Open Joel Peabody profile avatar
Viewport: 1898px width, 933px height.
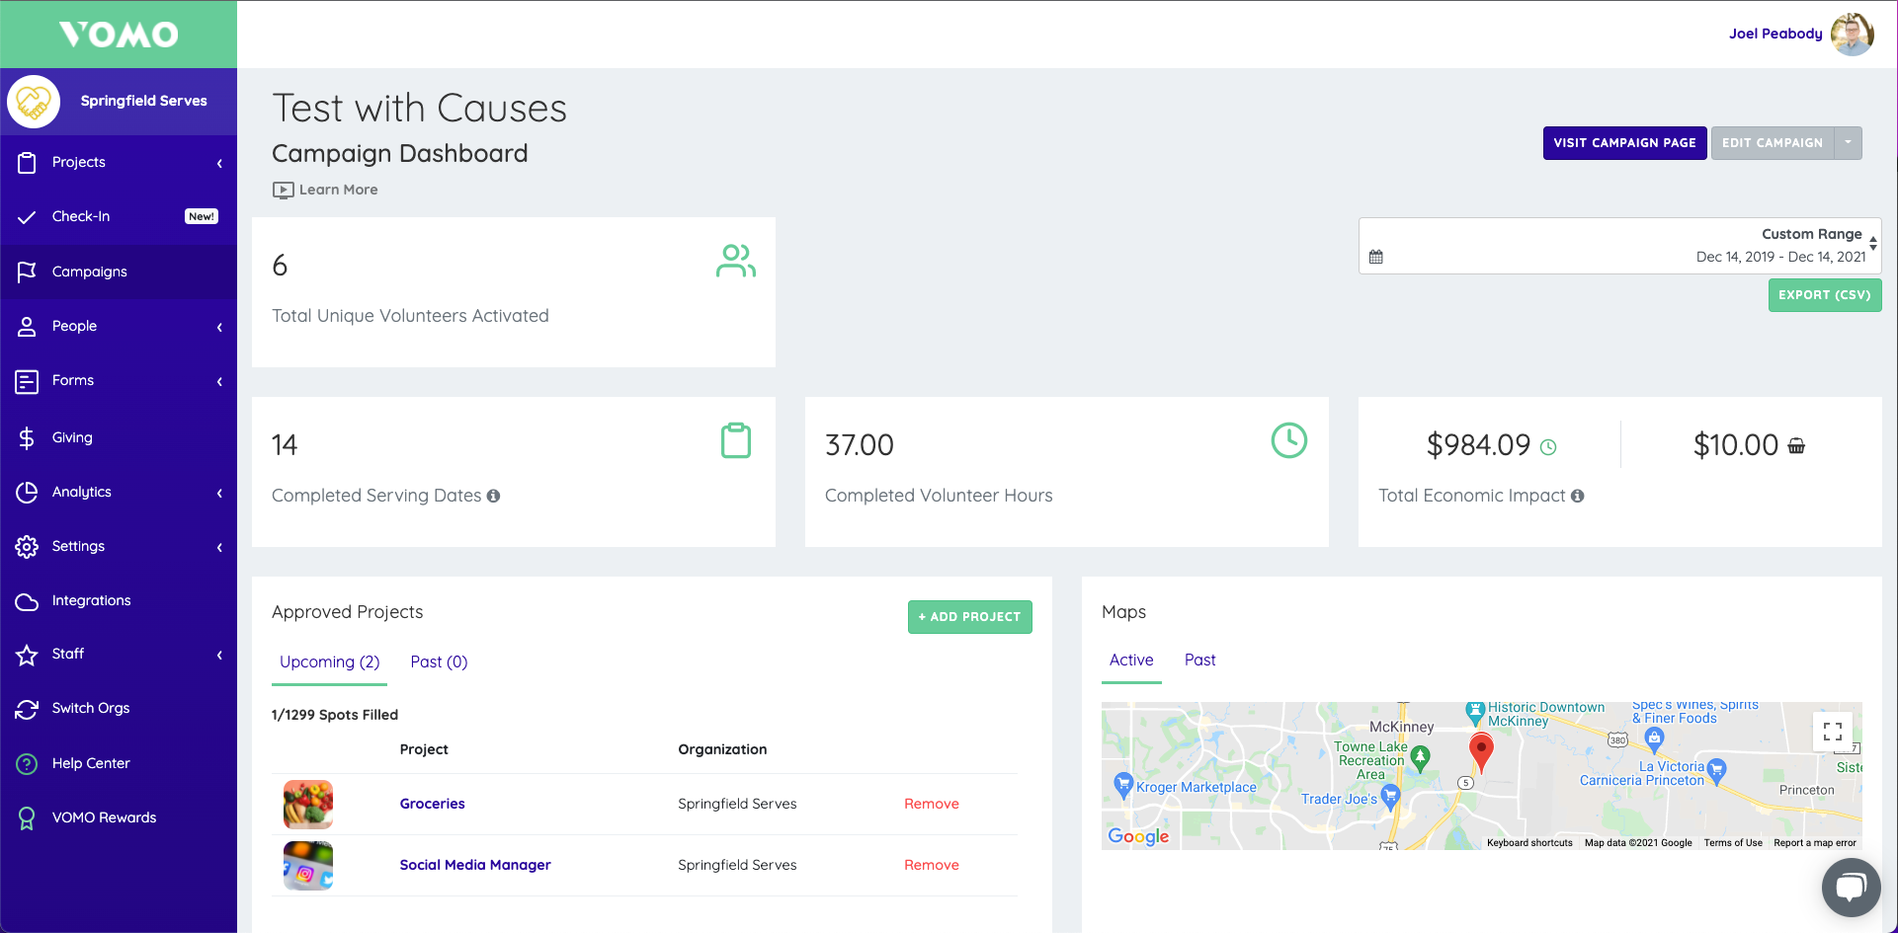click(1852, 34)
